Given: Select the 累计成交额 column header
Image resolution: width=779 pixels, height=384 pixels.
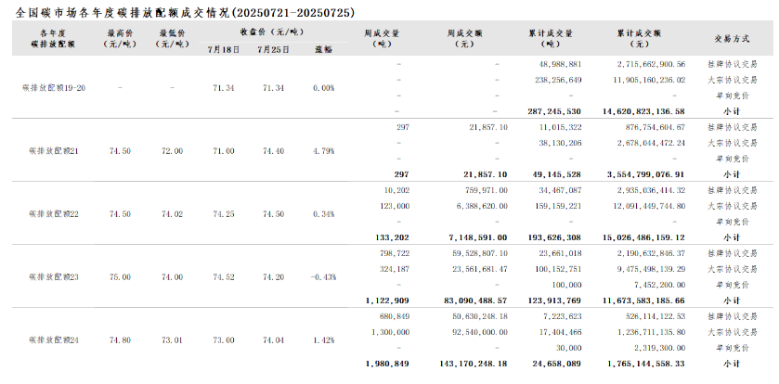Looking at the screenshot, I should 638,39.
